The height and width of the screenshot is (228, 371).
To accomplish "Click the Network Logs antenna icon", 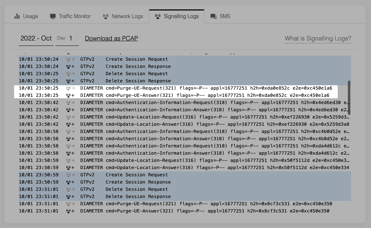I will (106, 16).
